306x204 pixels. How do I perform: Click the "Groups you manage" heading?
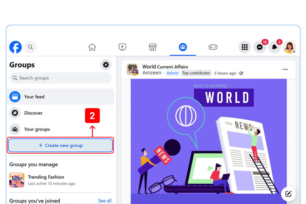point(33,164)
